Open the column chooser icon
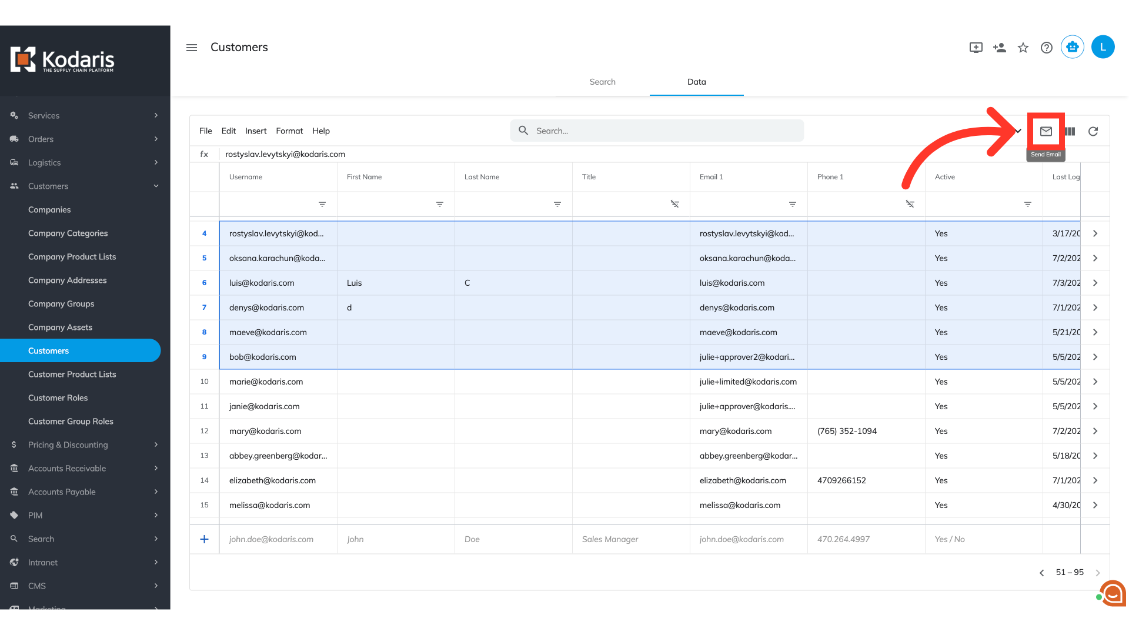The image size is (1129, 635). click(1070, 131)
